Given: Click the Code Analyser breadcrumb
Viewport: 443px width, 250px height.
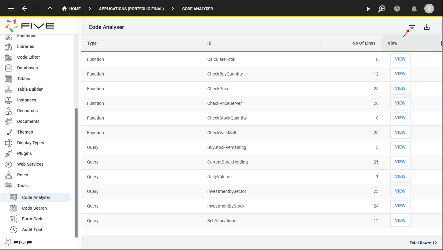Looking at the screenshot, I should pyautogui.click(x=197, y=9).
